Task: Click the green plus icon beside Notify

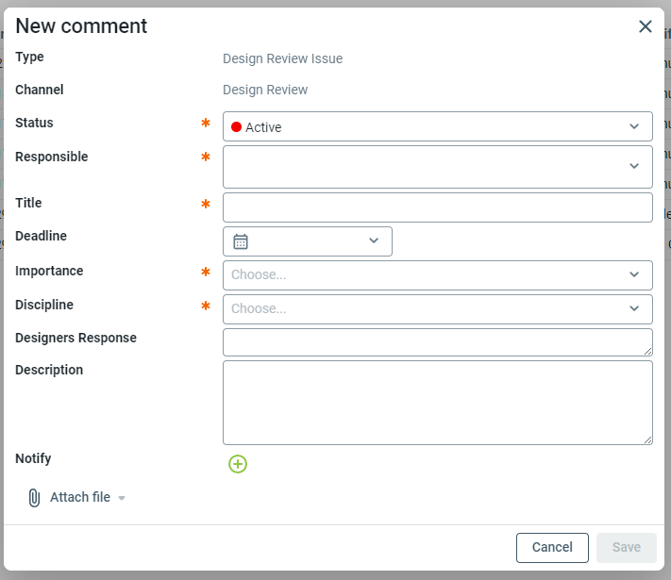Action: click(x=238, y=464)
